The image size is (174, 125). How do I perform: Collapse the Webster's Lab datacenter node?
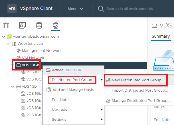point(8,44)
